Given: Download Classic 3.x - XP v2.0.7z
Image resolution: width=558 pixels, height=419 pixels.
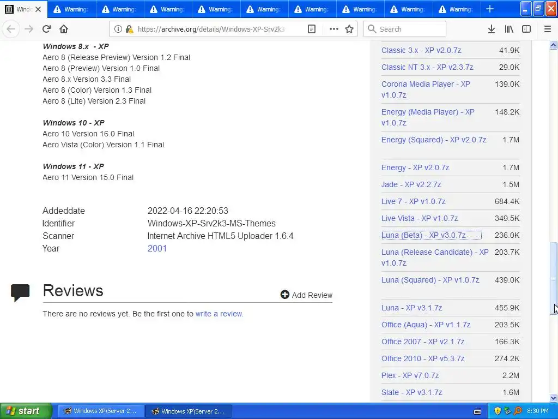Looking at the screenshot, I should pos(421,50).
